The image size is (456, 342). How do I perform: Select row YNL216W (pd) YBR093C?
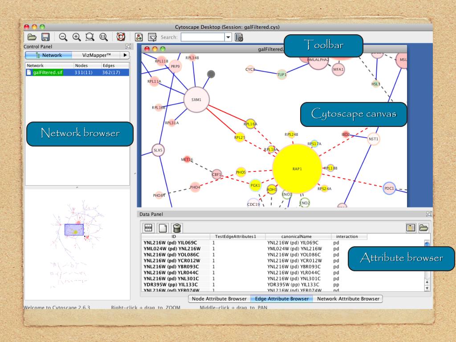(255, 266)
